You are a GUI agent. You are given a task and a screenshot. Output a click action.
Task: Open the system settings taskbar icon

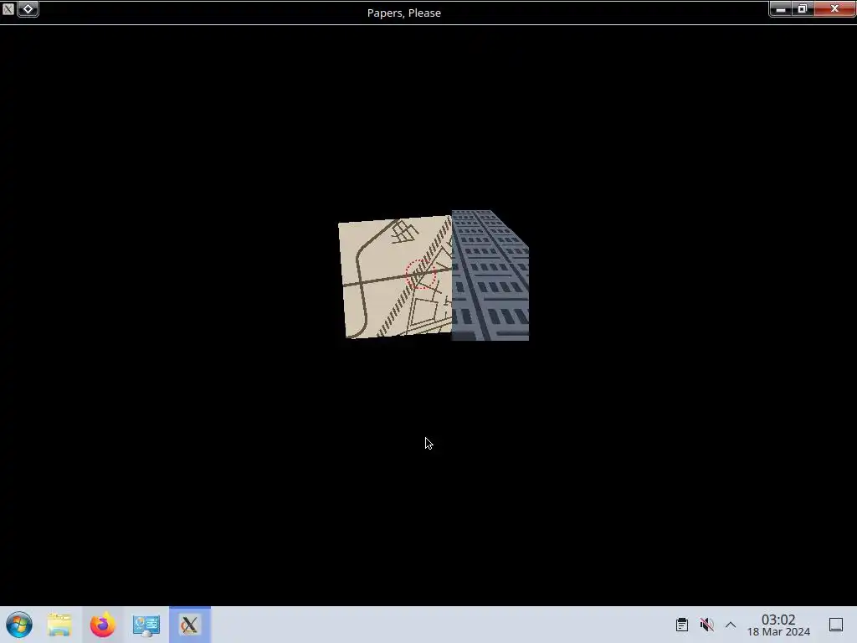(x=146, y=625)
